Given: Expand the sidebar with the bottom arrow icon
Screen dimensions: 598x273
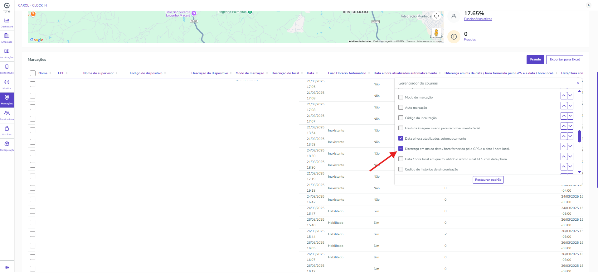Looking at the screenshot, I should tap(7, 267).
